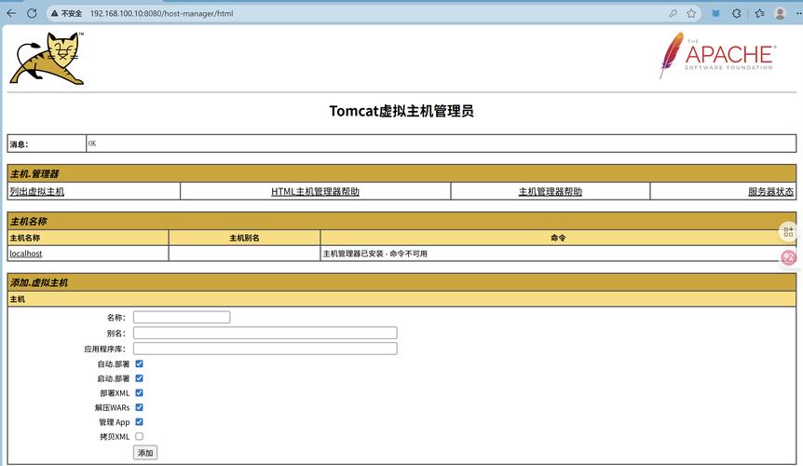
Task: Click the 主机管理器已安装 - 命令不可用 cell
Action: [x=558, y=254]
